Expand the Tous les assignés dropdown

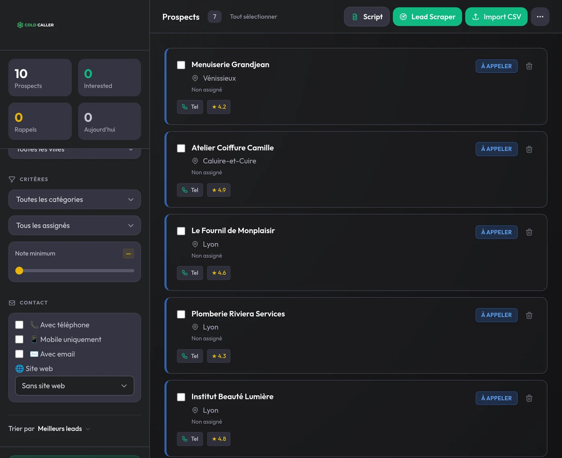click(x=75, y=226)
